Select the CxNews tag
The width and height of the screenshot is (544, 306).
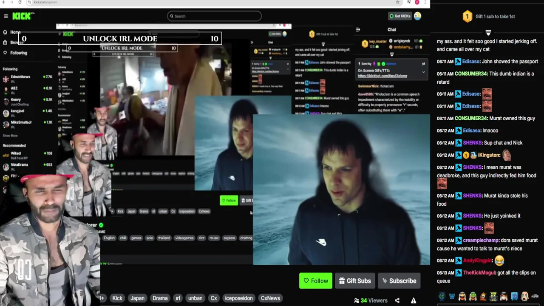270,298
